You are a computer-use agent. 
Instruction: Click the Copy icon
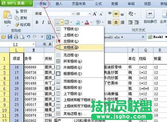17,18
